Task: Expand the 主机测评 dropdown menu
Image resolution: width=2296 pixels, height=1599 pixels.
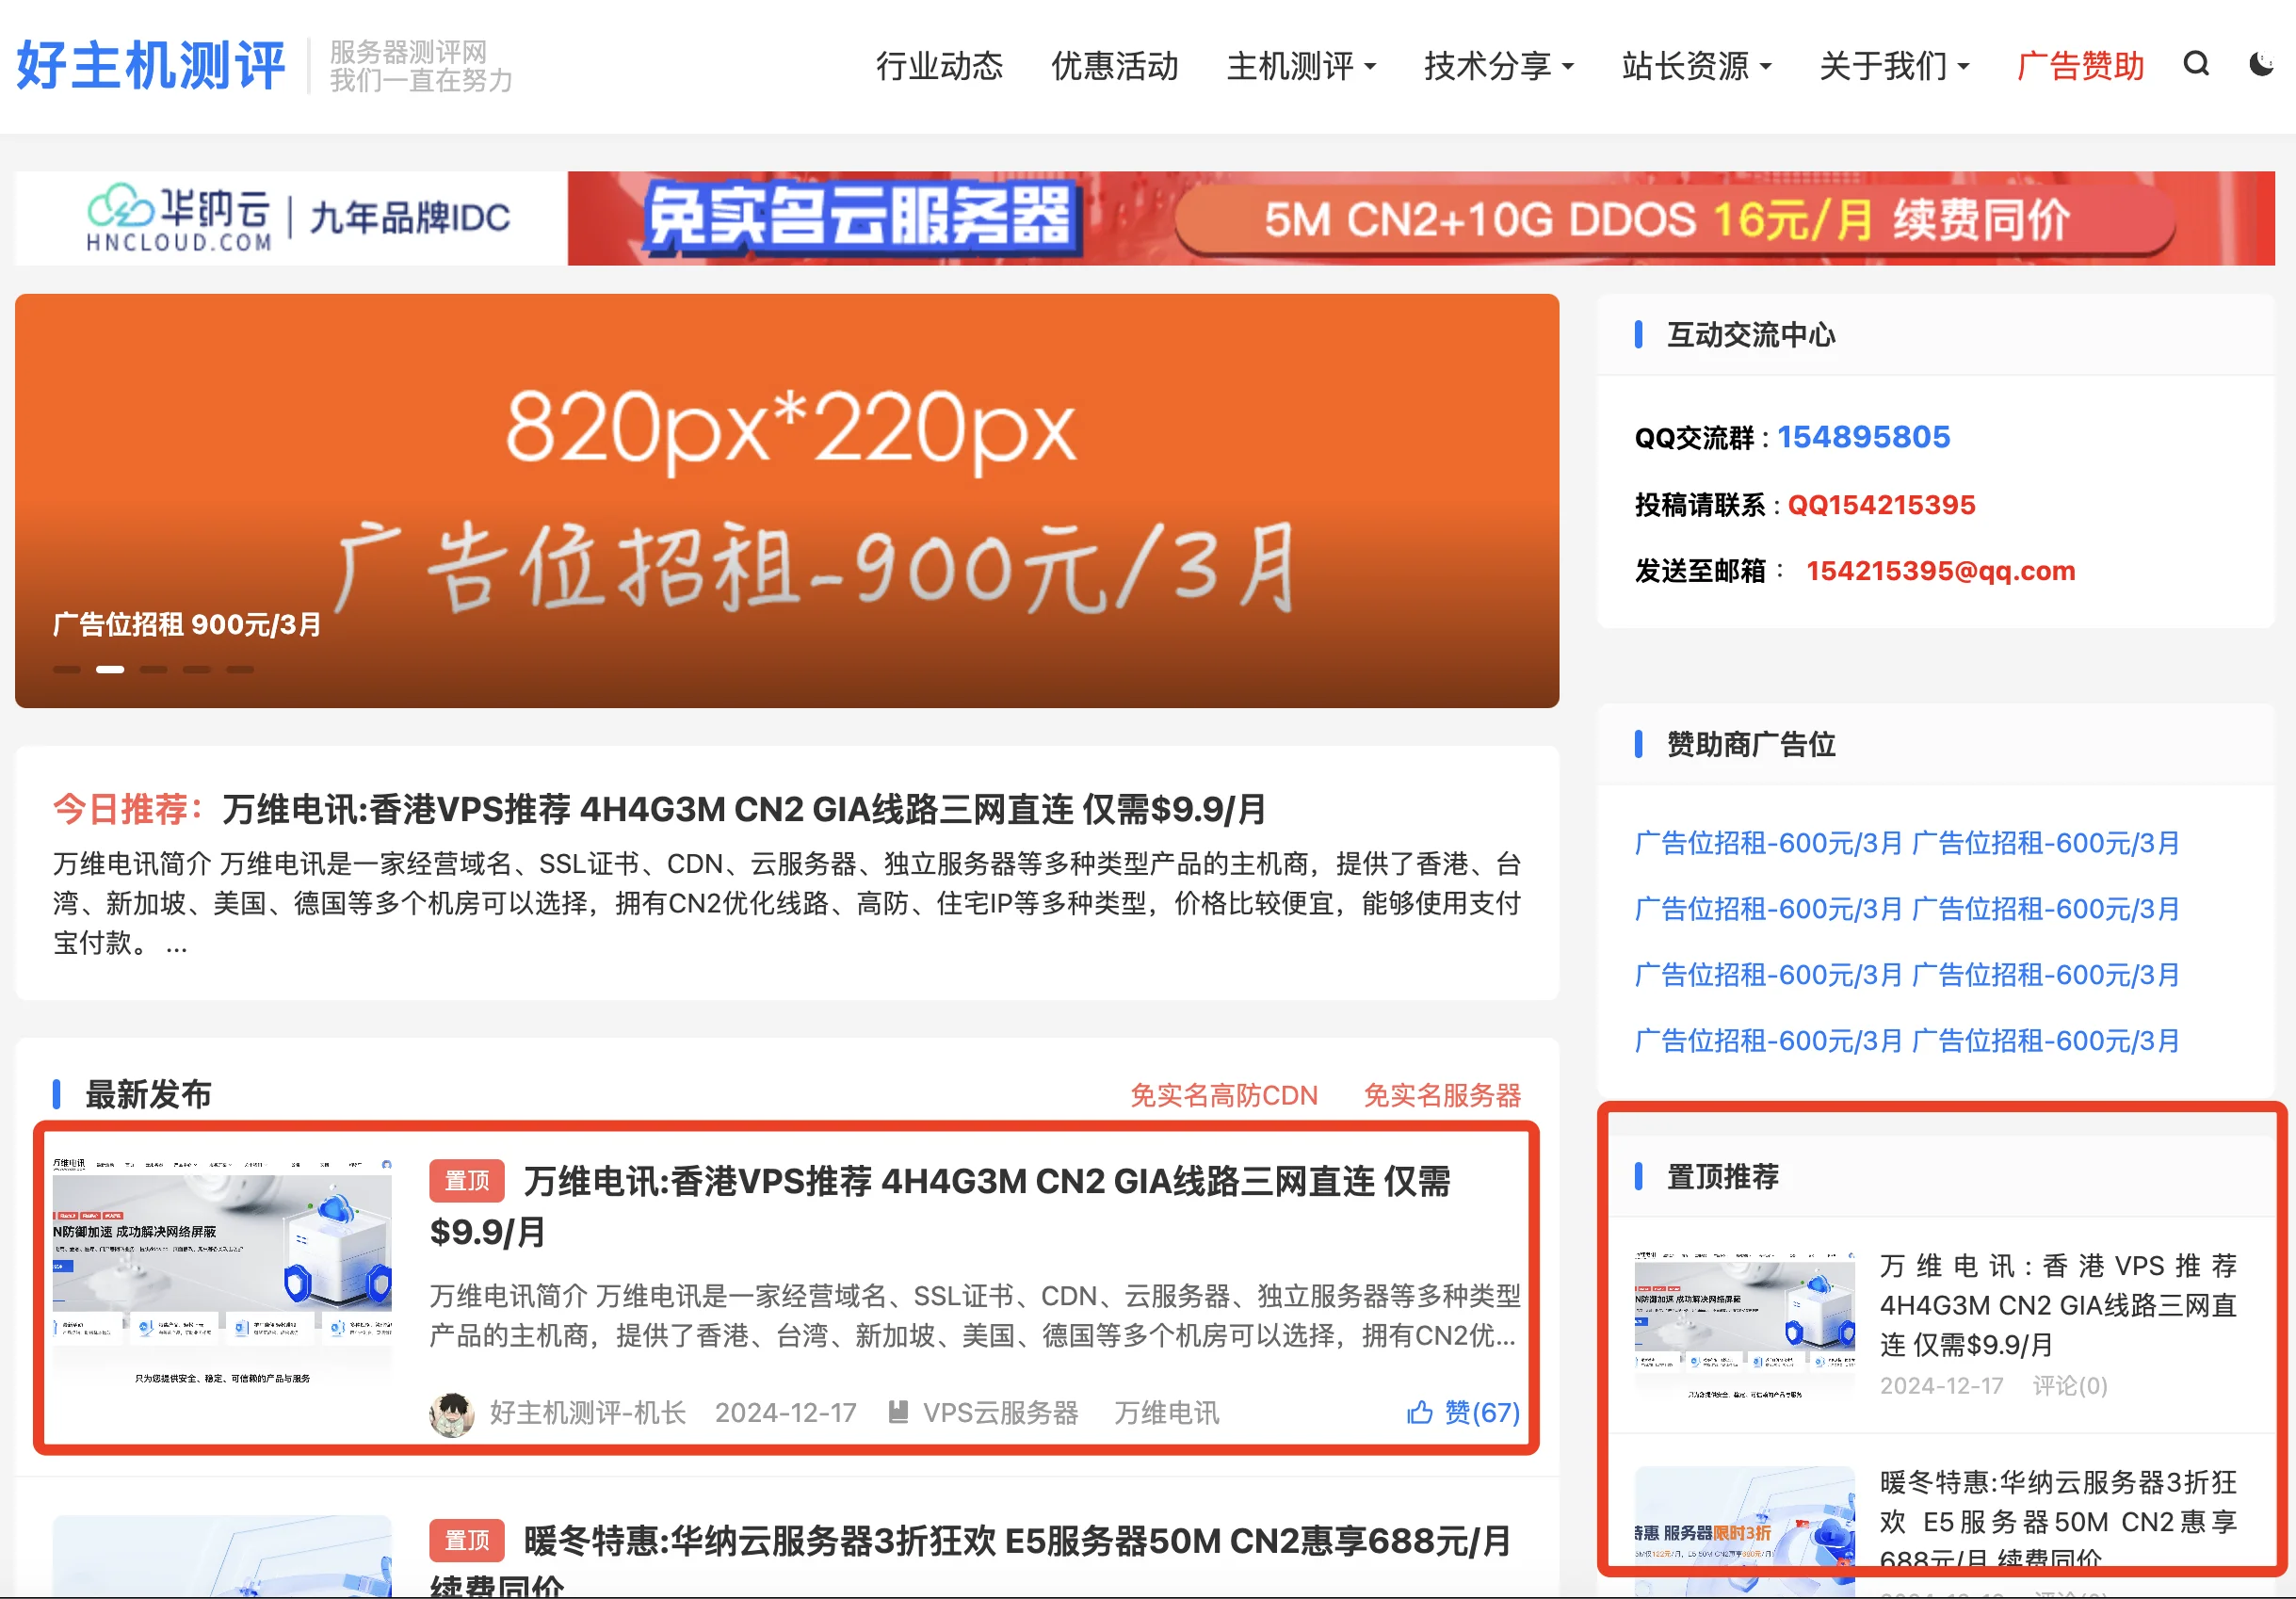Action: coord(1301,66)
